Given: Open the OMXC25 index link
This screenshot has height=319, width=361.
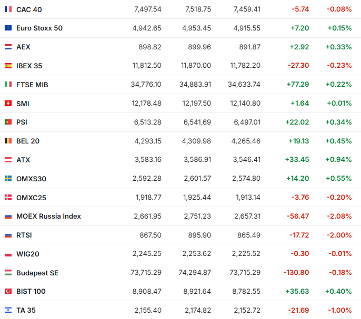Looking at the screenshot, I should 31,197.
